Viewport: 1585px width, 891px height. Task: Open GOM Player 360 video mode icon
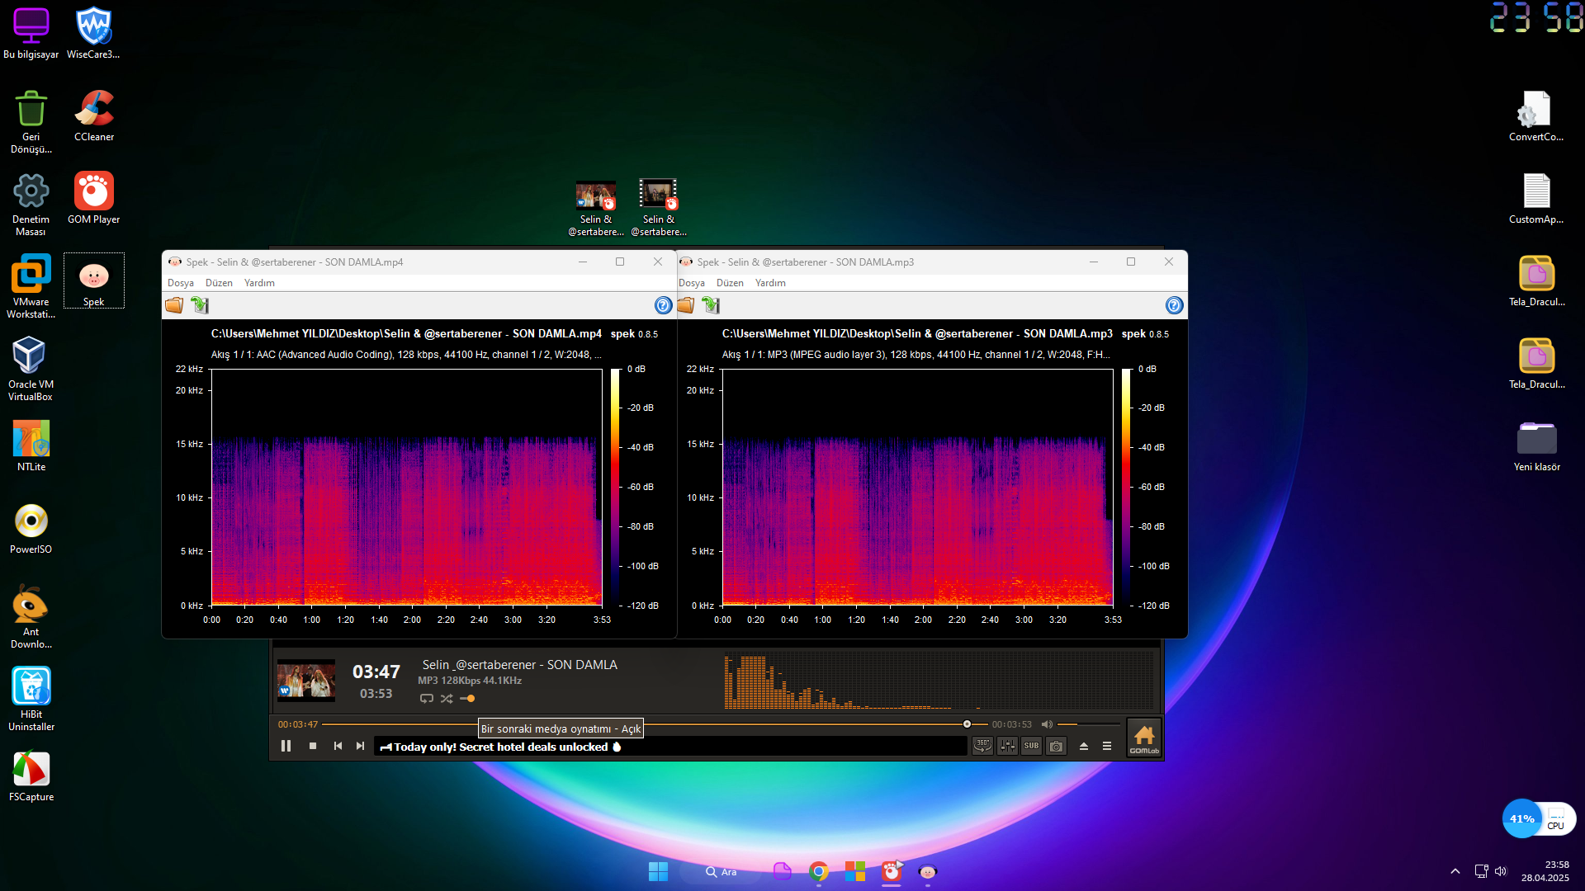982,746
